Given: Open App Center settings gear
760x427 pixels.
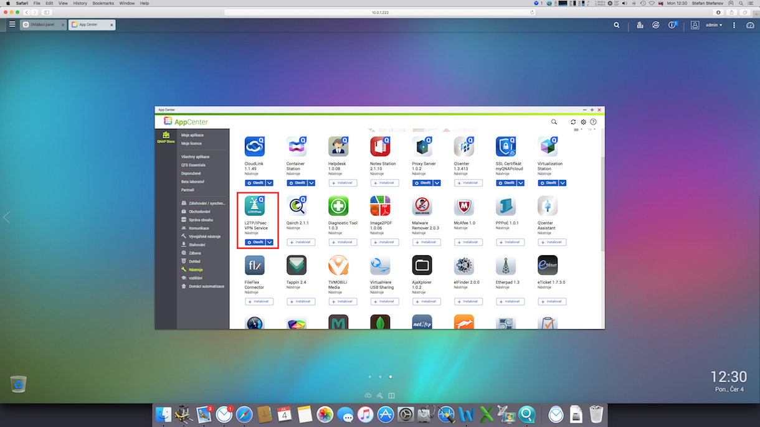Looking at the screenshot, I should tap(584, 122).
